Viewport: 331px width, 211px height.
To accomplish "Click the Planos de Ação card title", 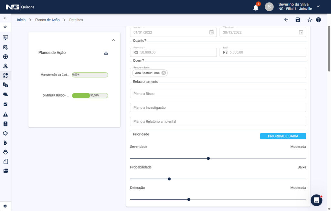I will [x=52, y=53].
